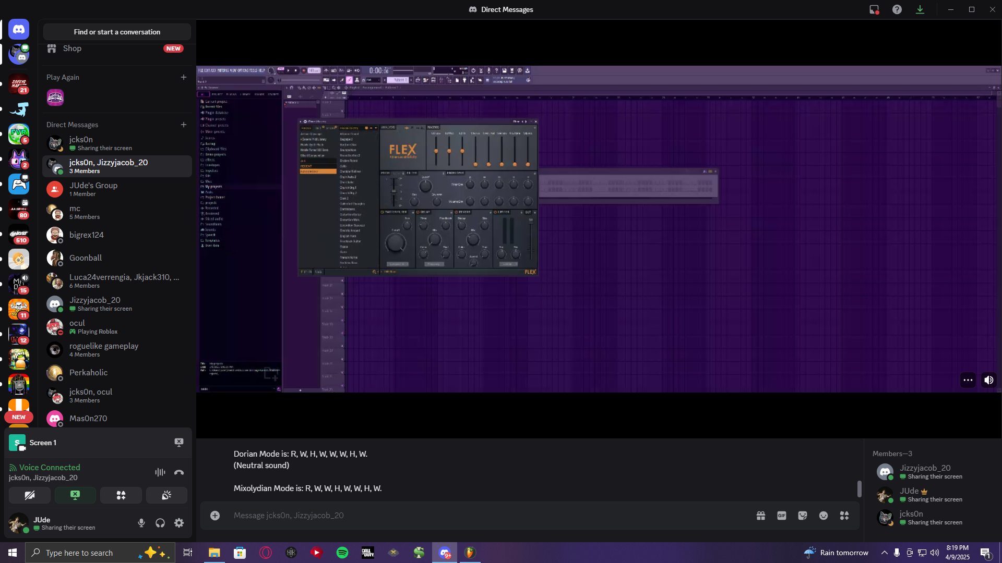The height and width of the screenshot is (563, 1002).
Task: Open sticker picker
Action: coord(803,516)
